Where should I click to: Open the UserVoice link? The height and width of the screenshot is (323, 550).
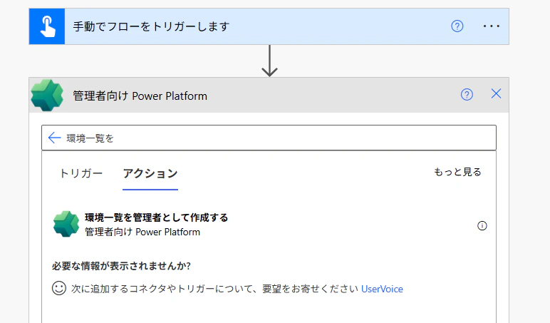(x=382, y=289)
